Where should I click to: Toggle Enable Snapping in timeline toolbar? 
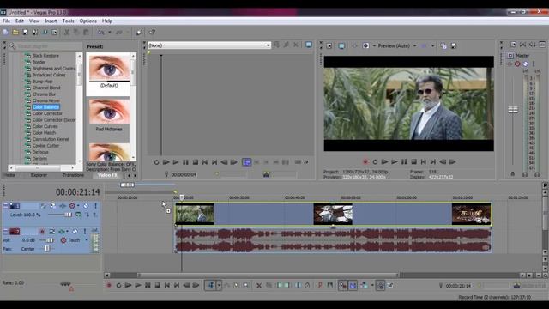pos(343,286)
